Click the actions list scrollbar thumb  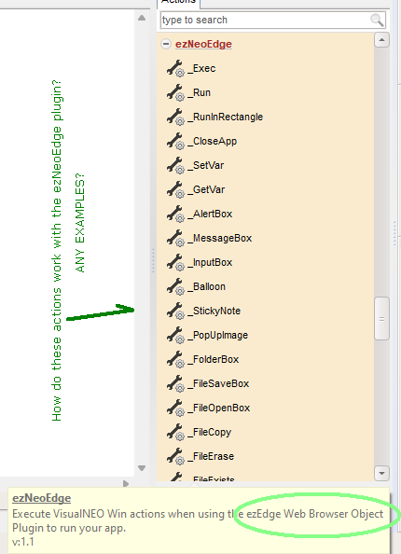(381, 319)
